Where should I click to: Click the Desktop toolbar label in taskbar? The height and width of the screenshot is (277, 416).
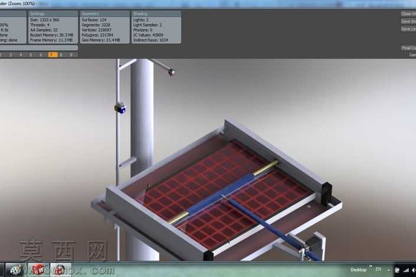tap(358, 270)
